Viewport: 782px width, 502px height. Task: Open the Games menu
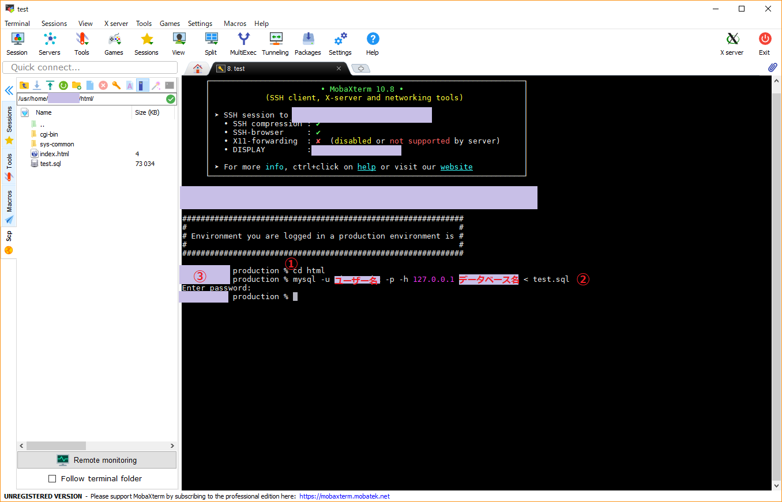[170, 24]
